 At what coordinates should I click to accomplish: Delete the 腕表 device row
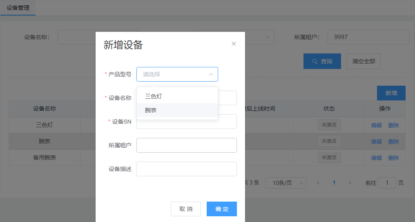[393, 142]
